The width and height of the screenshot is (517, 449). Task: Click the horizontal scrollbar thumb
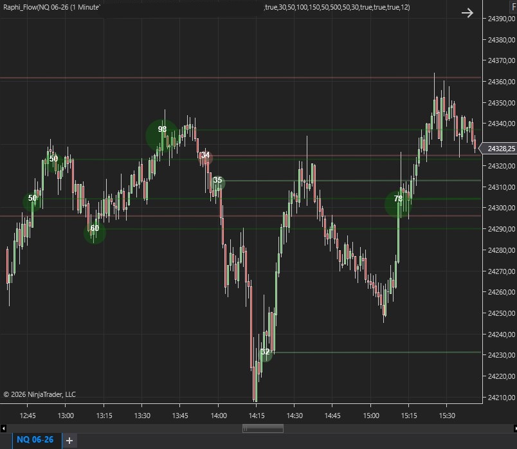[x=262, y=428]
